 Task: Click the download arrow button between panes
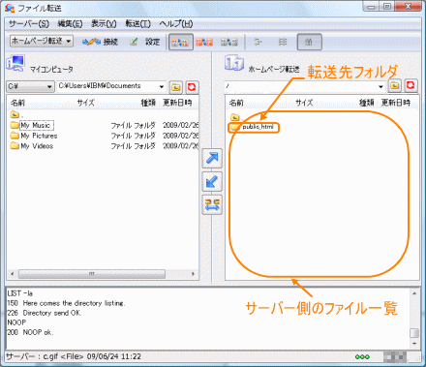click(x=212, y=181)
